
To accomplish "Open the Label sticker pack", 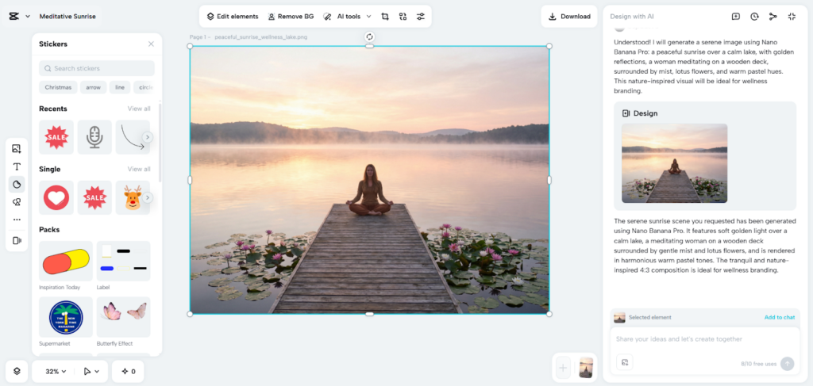I will (x=123, y=262).
